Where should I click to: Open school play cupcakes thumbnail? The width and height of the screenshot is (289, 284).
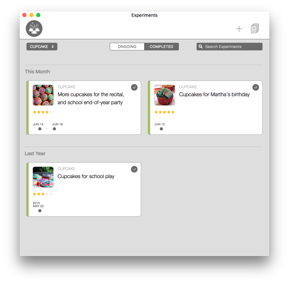(x=43, y=177)
